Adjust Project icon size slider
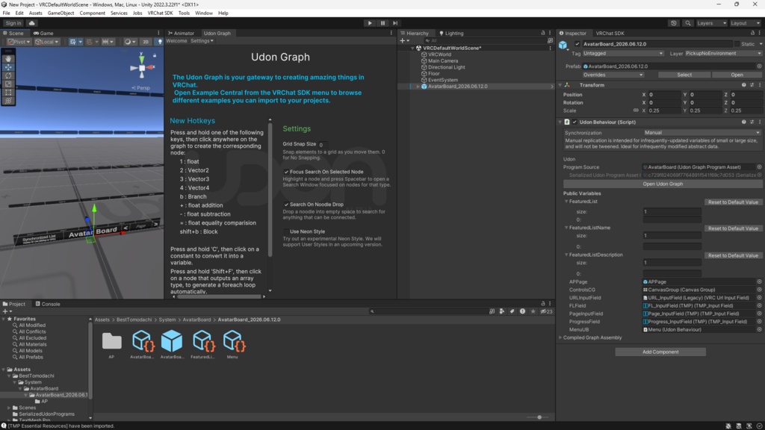765x430 pixels. coord(539,417)
